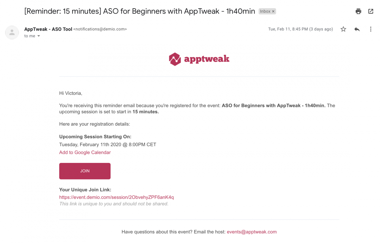Screen dimensions: 380x243
Task: Select the Inbox label tag
Action: 265,11
